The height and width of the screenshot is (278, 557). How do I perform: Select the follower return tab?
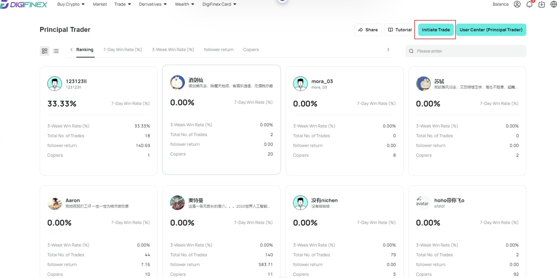click(x=219, y=50)
